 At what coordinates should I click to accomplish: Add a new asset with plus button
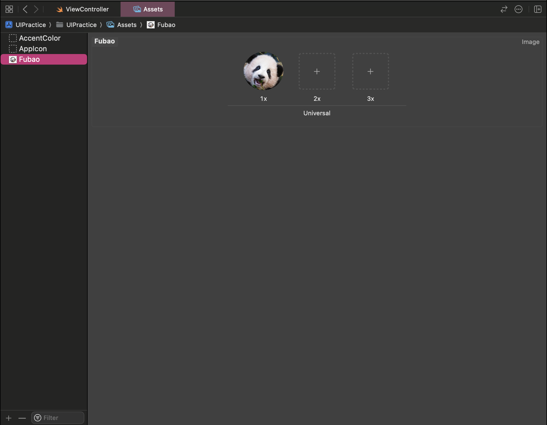click(x=9, y=418)
